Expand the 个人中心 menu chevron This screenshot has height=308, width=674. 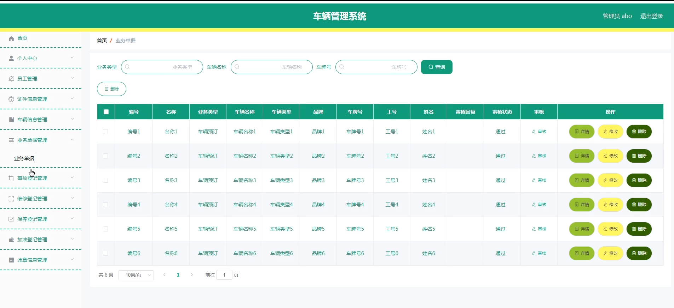[72, 58]
